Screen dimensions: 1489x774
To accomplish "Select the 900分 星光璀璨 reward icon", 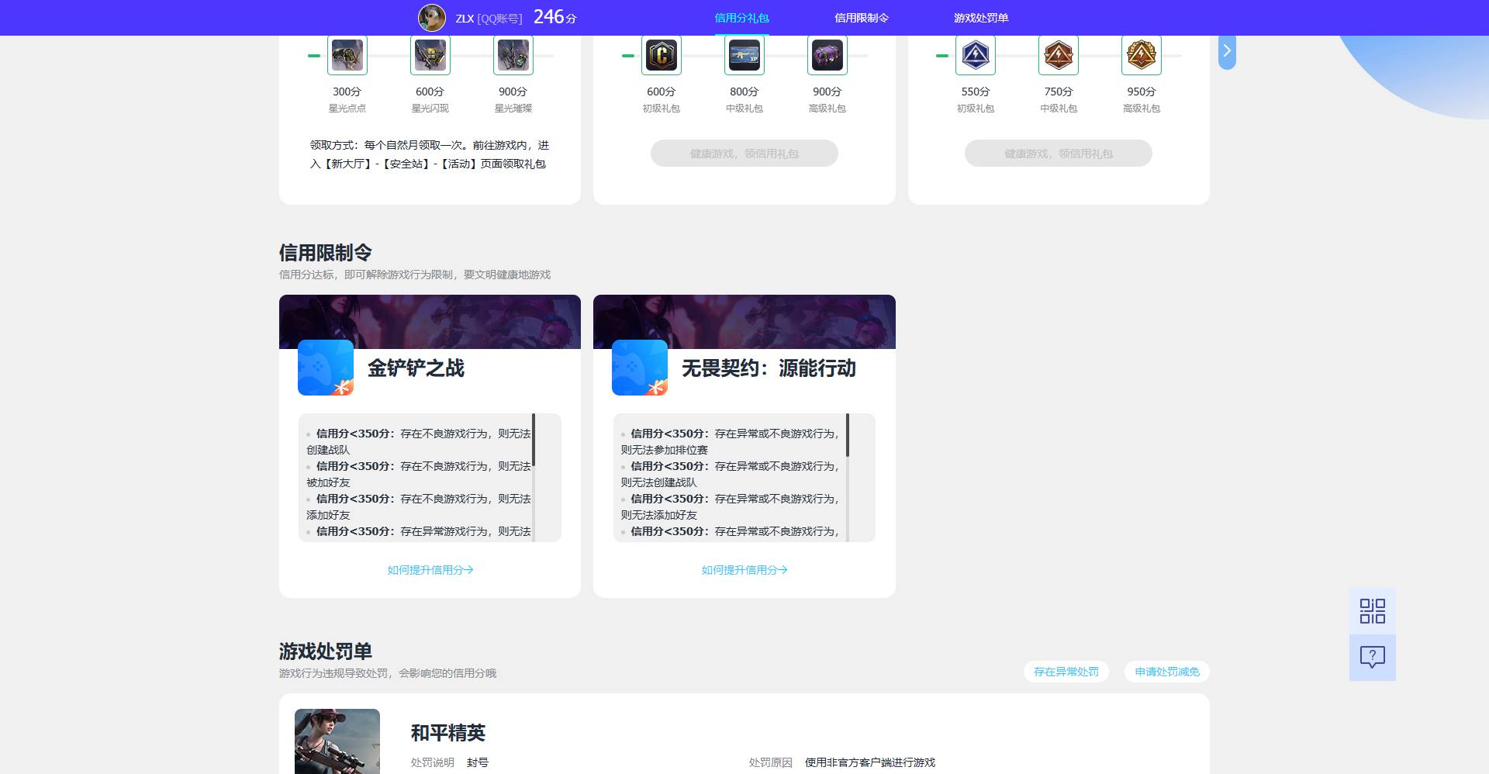I will coord(513,55).
